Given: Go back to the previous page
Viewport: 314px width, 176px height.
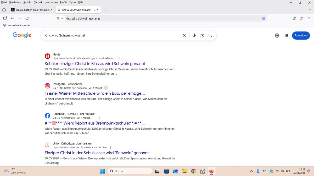Looking at the screenshot, I should 12,18.
